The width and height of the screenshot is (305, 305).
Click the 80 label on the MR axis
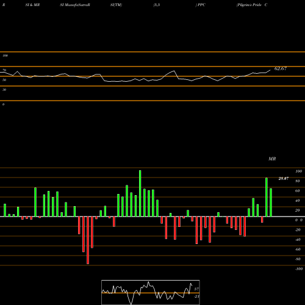point(298,181)
